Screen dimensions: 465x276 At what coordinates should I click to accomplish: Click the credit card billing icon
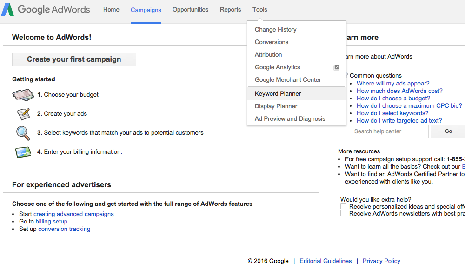click(x=23, y=152)
